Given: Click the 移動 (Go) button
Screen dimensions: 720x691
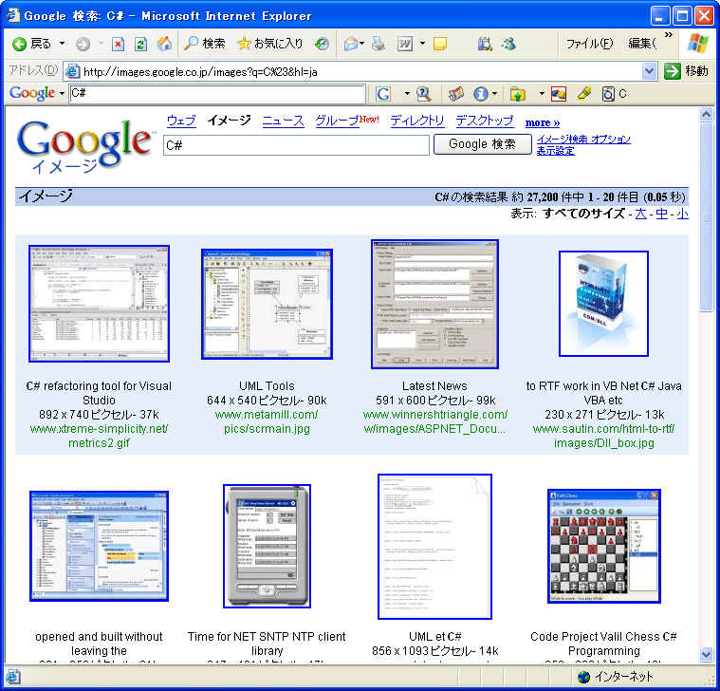Looking at the screenshot, I should [687, 71].
